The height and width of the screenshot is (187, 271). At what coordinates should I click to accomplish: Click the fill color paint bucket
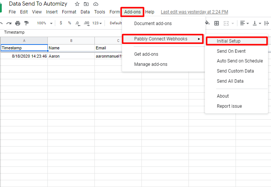pos(207,23)
